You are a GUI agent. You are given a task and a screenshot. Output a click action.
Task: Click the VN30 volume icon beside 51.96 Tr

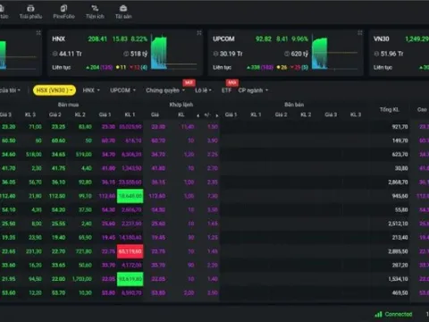(x=376, y=54)
